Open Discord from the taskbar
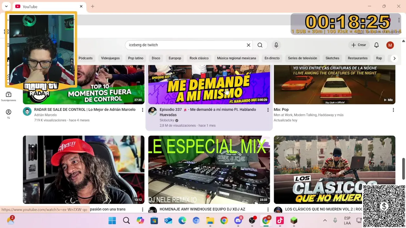The width and height of the screenshot is (406, 228). click(238, 221)
